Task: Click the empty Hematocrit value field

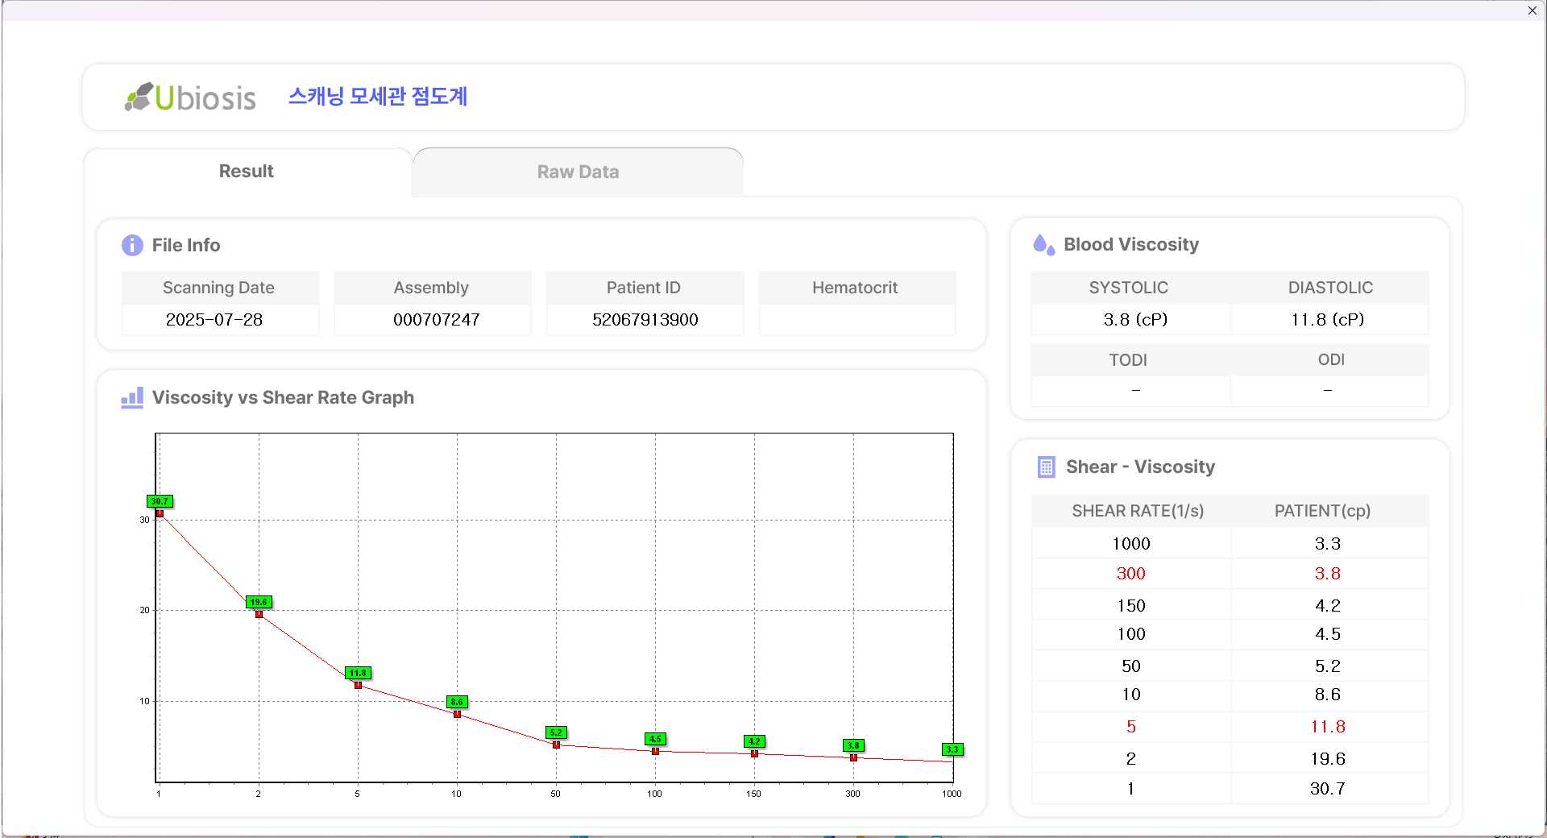Action: click(x=856, y=320)
